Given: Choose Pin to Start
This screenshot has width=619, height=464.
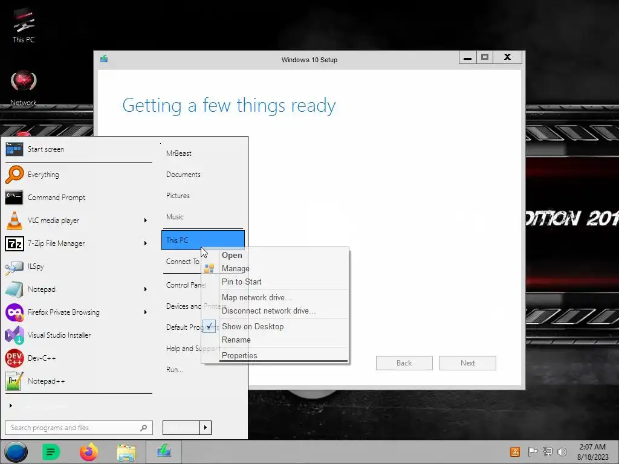Looking at the screenshot, I should (x=242, y=282).
